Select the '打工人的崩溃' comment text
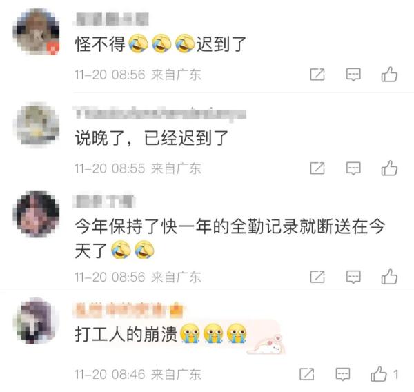This screenshot has width=414, height=392. point(161,333)
